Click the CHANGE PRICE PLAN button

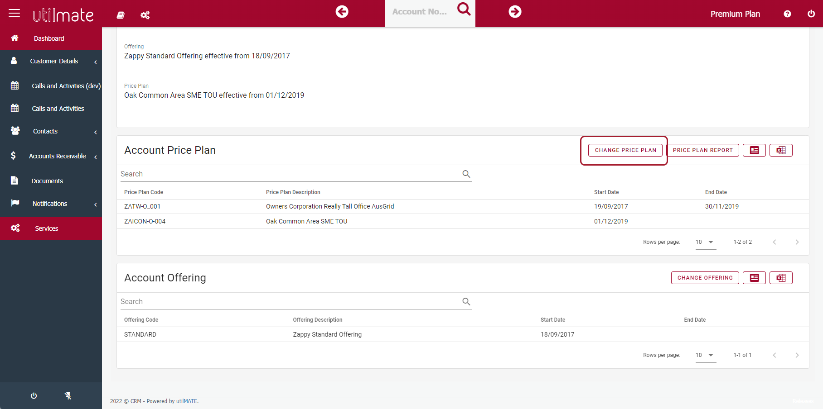click(x=625, y=150)
